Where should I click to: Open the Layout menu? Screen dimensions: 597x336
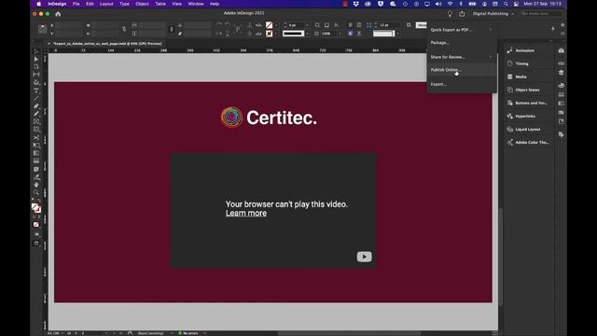click(106, 4)
